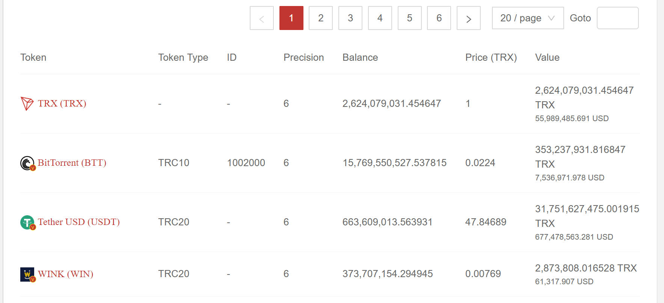Click the active page 1 button
This screenshot has width=664, height=303.
tap(291, 18)
